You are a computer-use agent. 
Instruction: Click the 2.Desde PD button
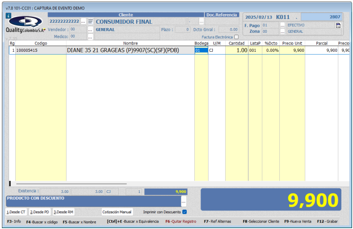pos(39,212)
